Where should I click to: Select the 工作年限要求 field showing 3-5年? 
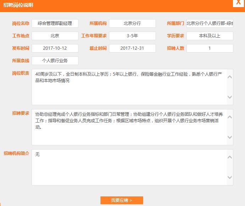click(x=132, y=36)
